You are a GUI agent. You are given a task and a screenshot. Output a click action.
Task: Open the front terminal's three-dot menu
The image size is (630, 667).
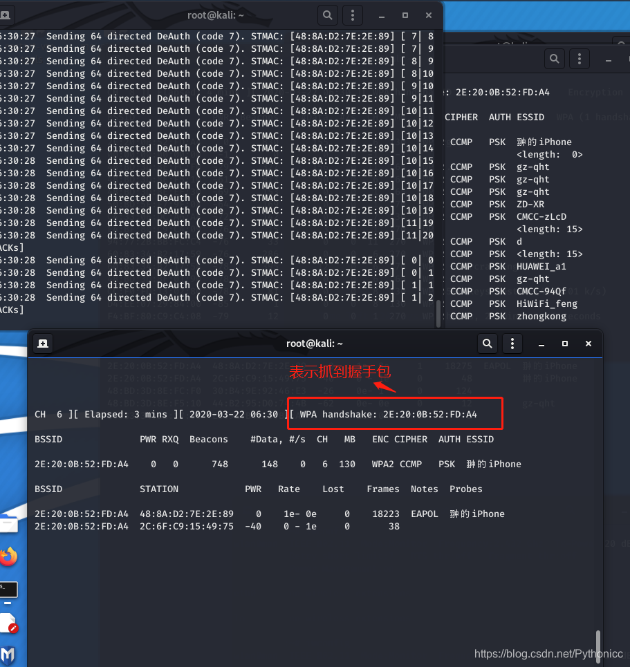pyautogui.click(x=512, y=344)
